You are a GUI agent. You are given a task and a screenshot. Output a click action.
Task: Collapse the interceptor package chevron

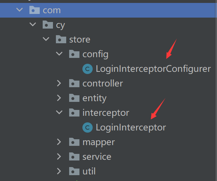pyautogui.click(x=59, y=112)
